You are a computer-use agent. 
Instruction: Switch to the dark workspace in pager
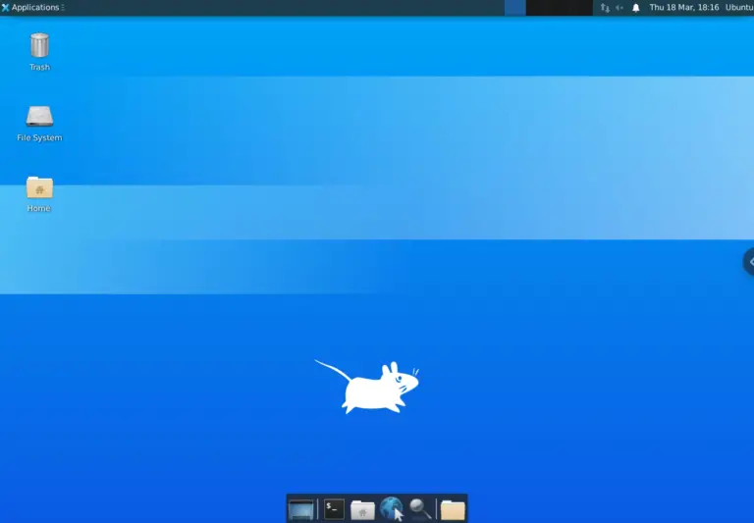(560, 8)
